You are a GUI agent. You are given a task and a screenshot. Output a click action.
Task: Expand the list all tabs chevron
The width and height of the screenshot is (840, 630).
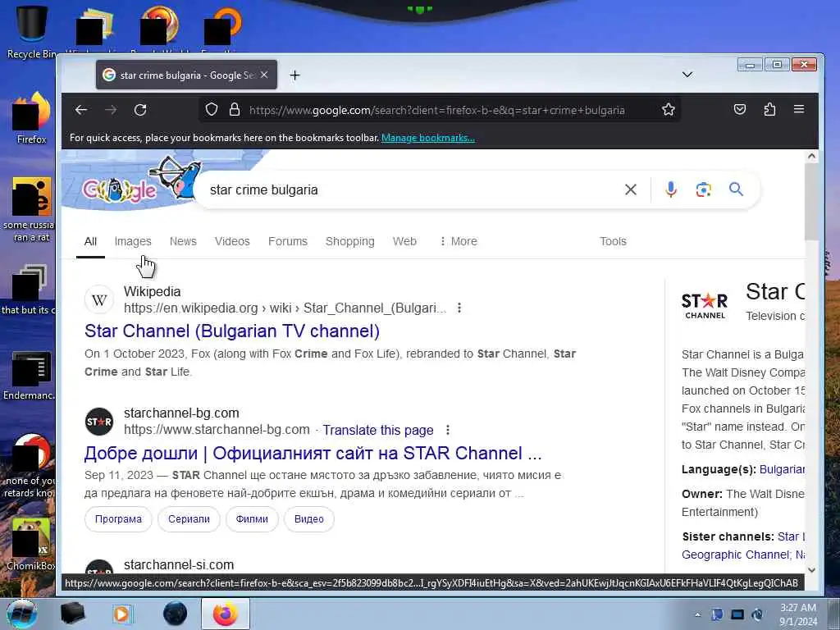[x=687, y=75]
